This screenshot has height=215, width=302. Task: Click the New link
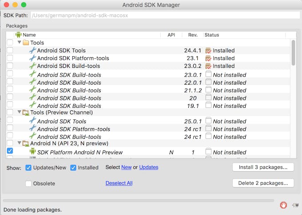(x=126, y=167)
